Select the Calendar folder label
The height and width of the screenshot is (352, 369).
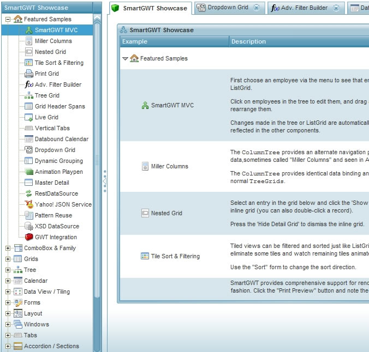point(36,281)
